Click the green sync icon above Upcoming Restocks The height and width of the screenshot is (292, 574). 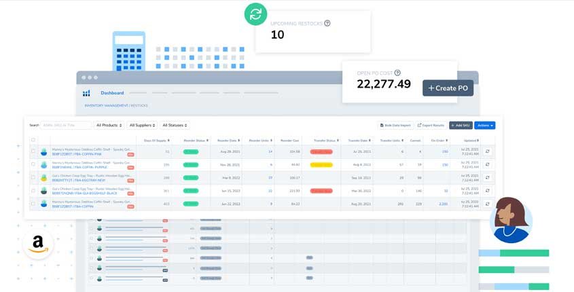[255, 14]
